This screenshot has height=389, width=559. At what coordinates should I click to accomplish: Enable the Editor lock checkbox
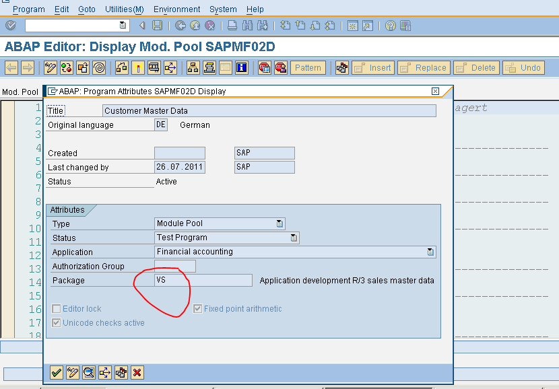[57, 308]
